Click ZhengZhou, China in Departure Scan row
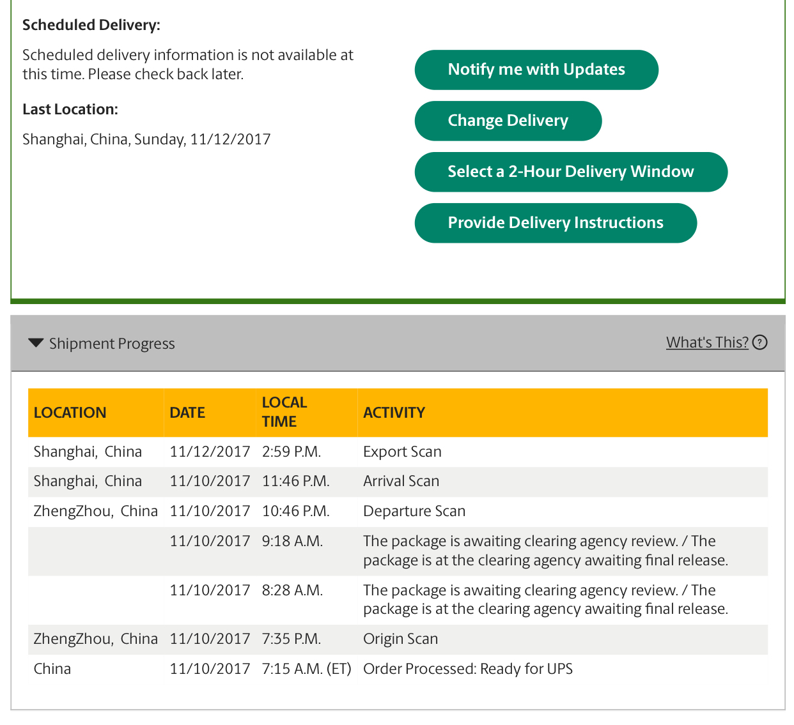 coord(96,511)
